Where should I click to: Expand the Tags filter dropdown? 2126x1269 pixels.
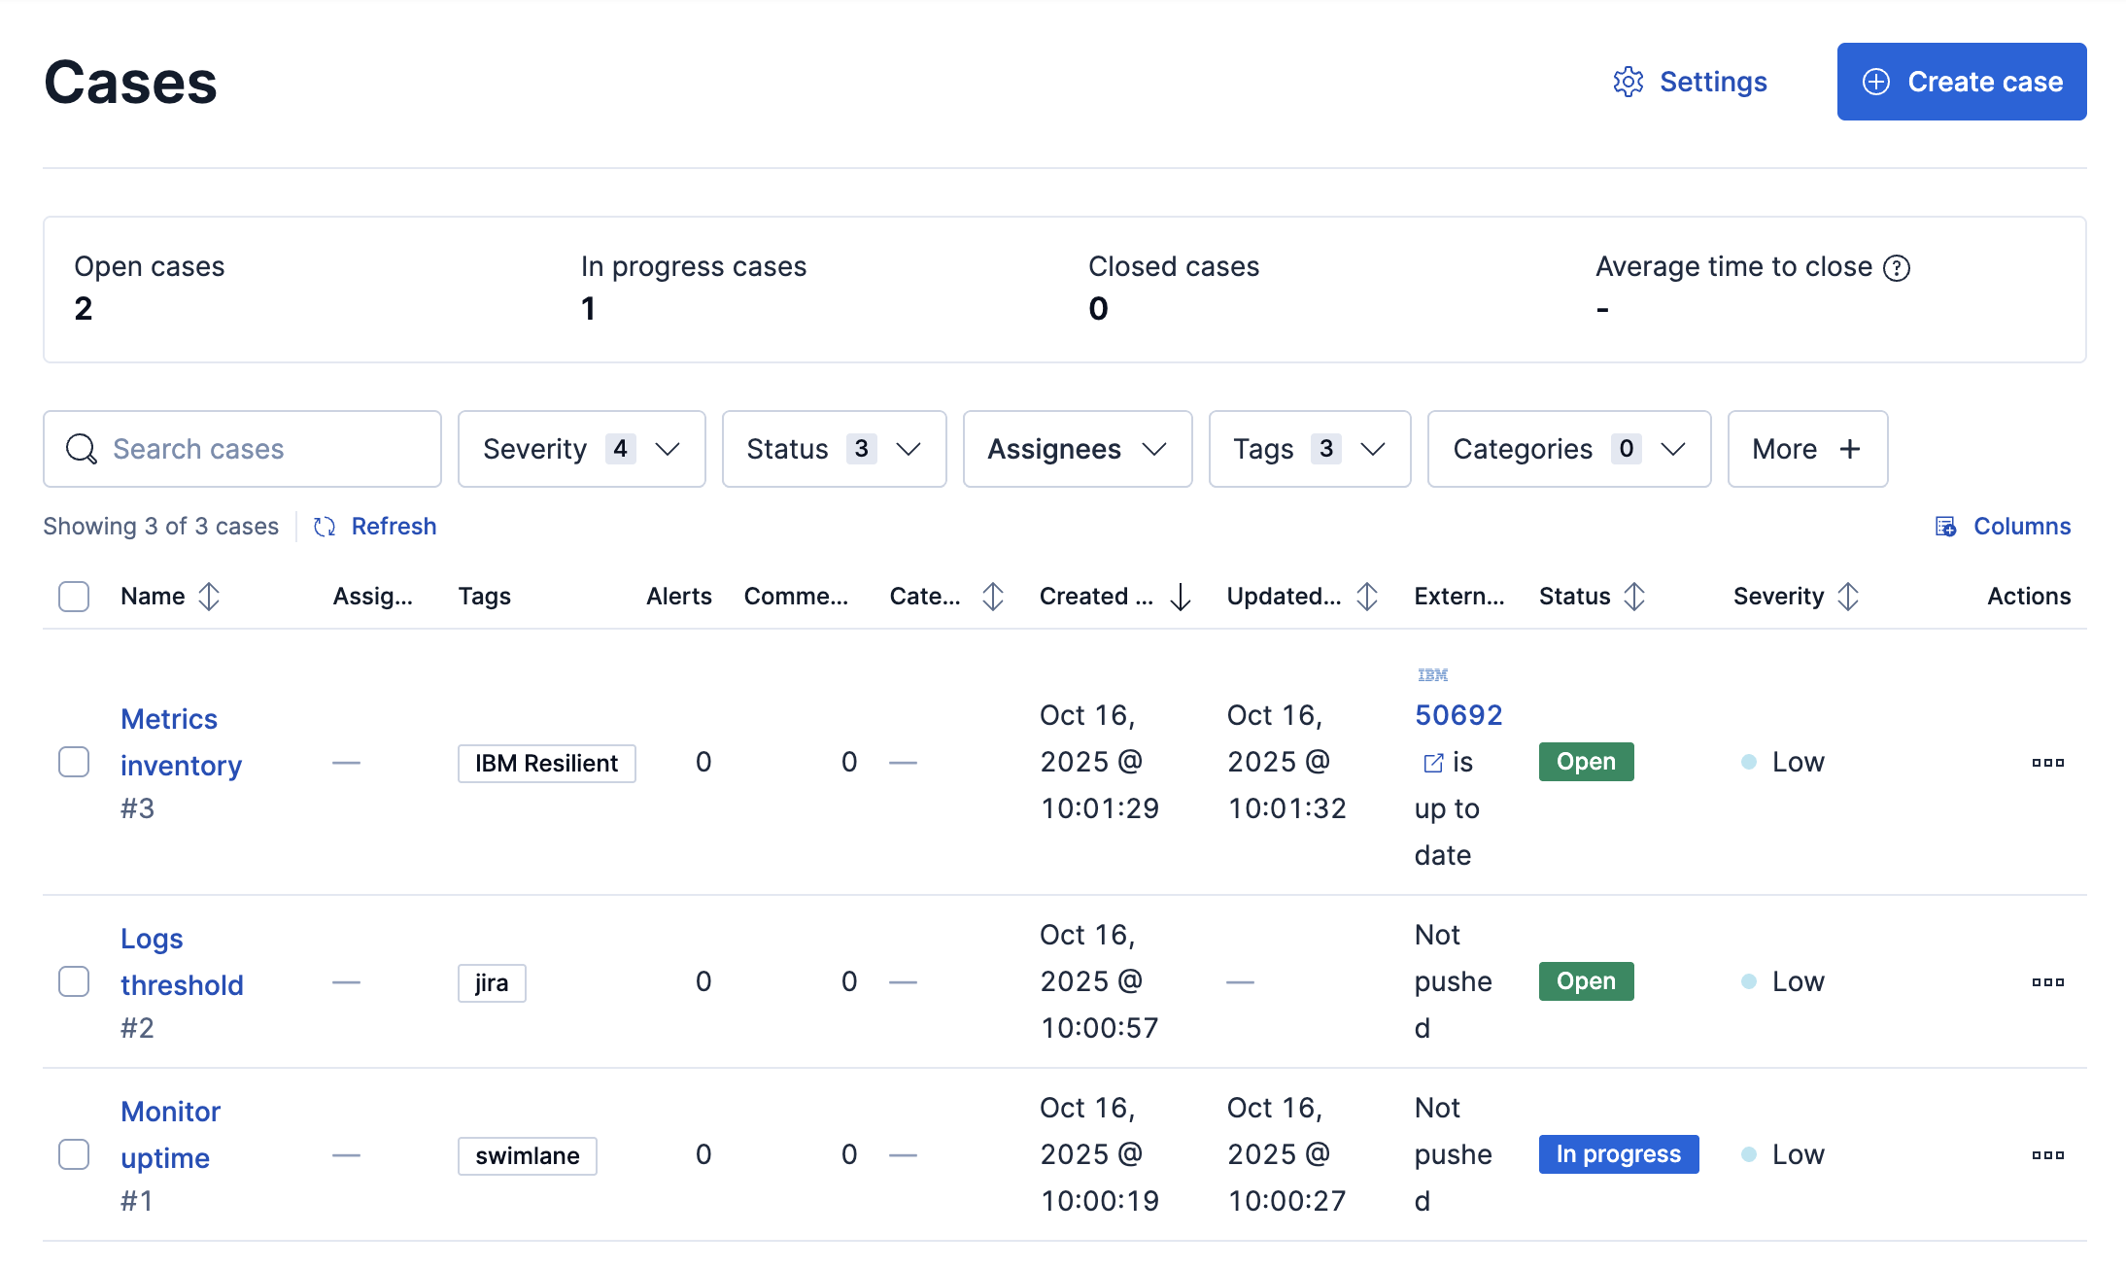pyautogui.click(x=1373, y=449)
